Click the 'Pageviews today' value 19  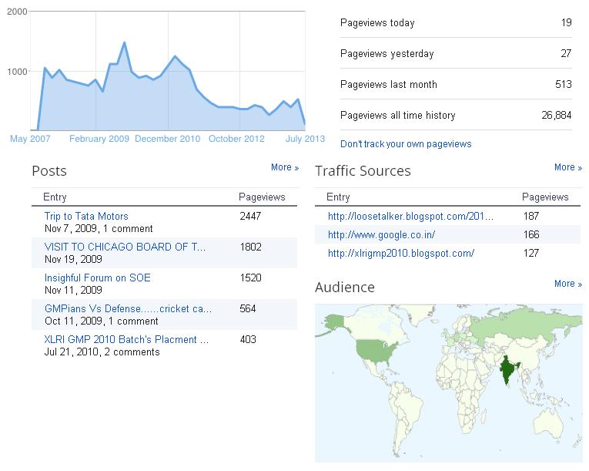pos(567,22)
